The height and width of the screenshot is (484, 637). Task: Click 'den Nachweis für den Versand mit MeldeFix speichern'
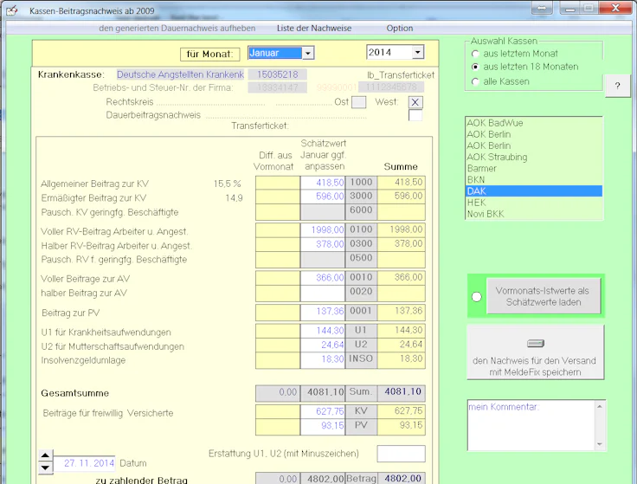[x=536, y=352]
